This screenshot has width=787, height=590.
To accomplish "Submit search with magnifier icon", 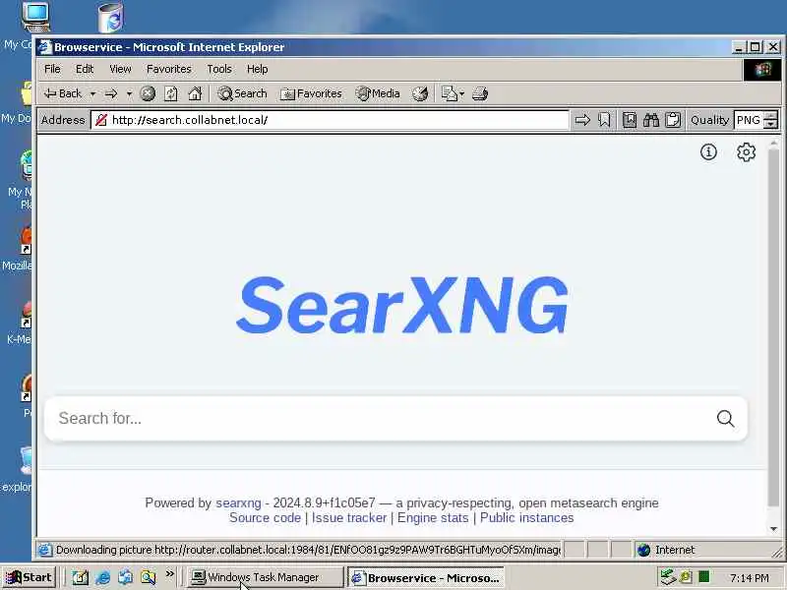I will click(725, 419).
